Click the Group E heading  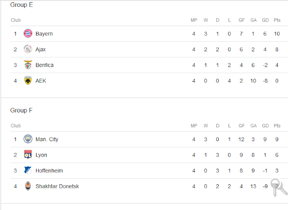pyautogui.click(x=22, y=5)
